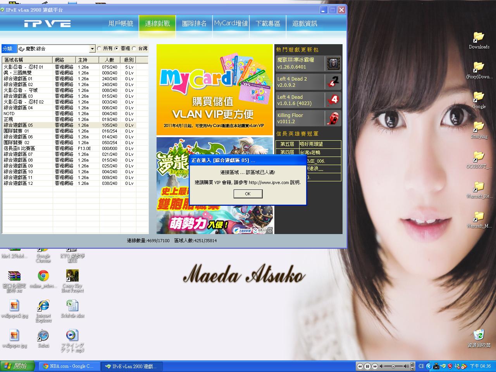This screenshot has height=372, width=496.
Task: Open the 遊戲資訊 tab
Action: 305,24
